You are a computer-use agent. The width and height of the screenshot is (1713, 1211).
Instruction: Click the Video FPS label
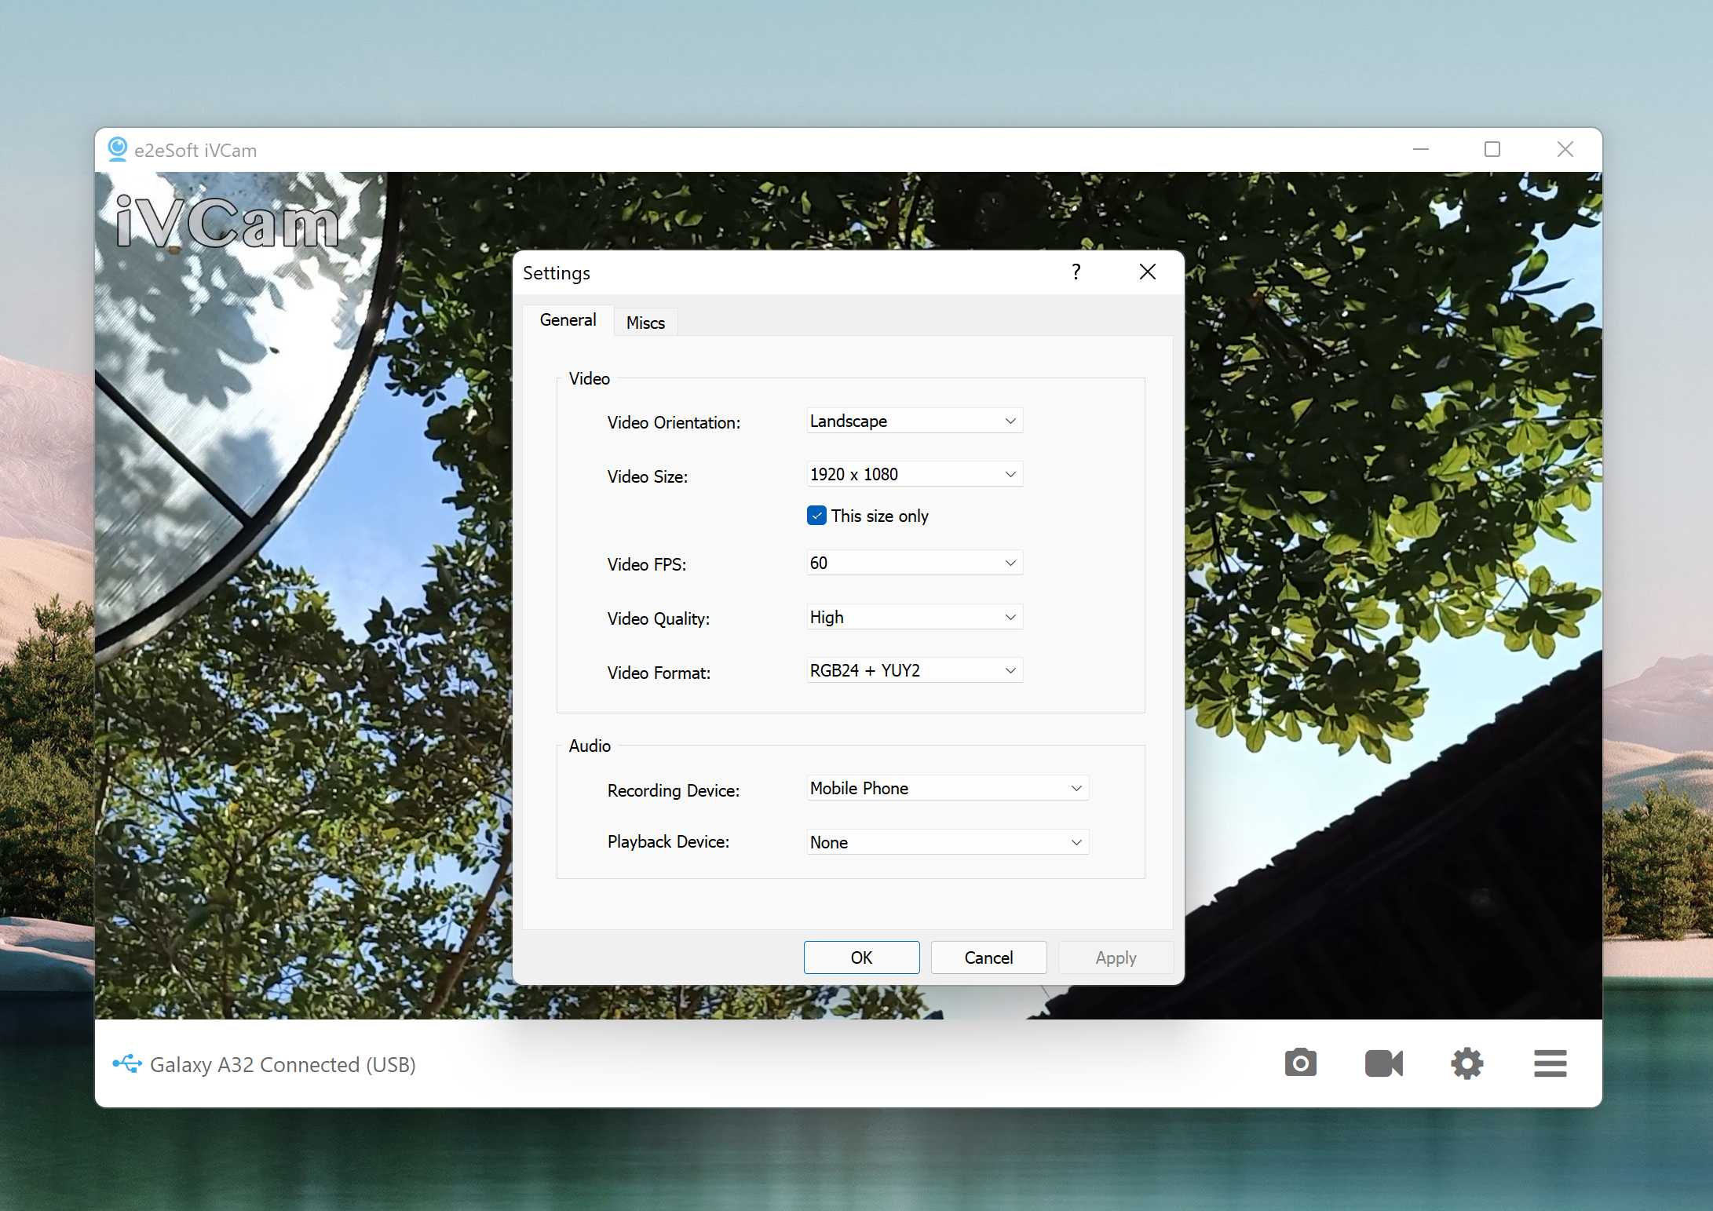(x=647, y=564)
